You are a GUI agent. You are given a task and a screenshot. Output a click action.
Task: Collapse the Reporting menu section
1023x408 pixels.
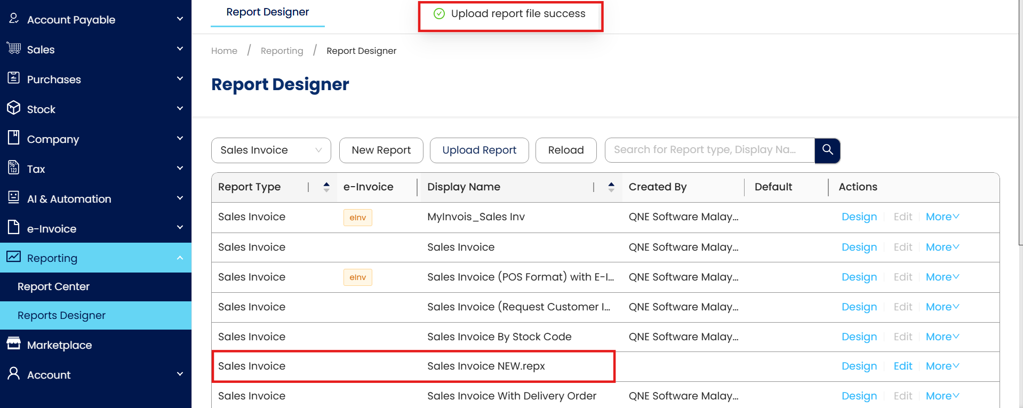(x=180, y=258)
